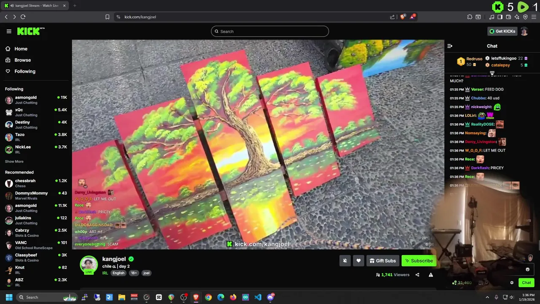Click the Kick search field
This screenshot has height=304, width=540.
[x=270, y=31]
